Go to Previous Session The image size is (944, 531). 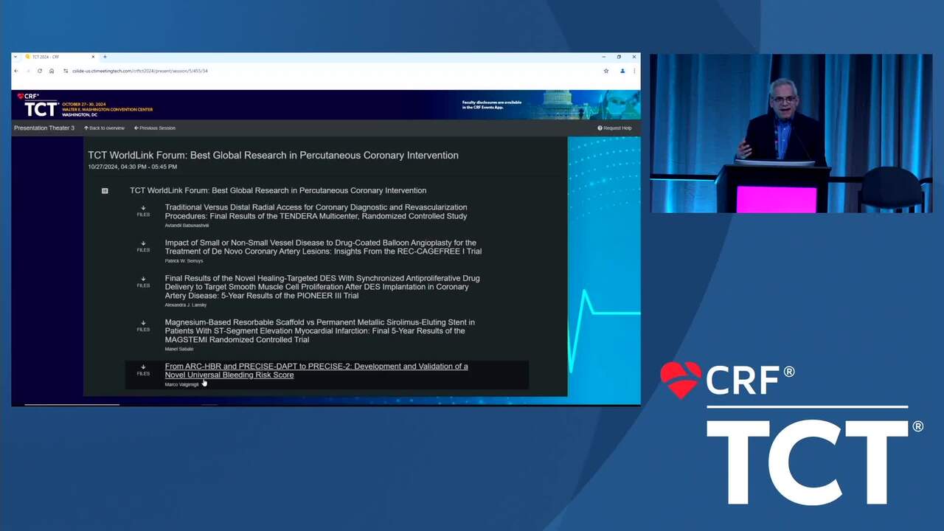click(x=155, y=128)
